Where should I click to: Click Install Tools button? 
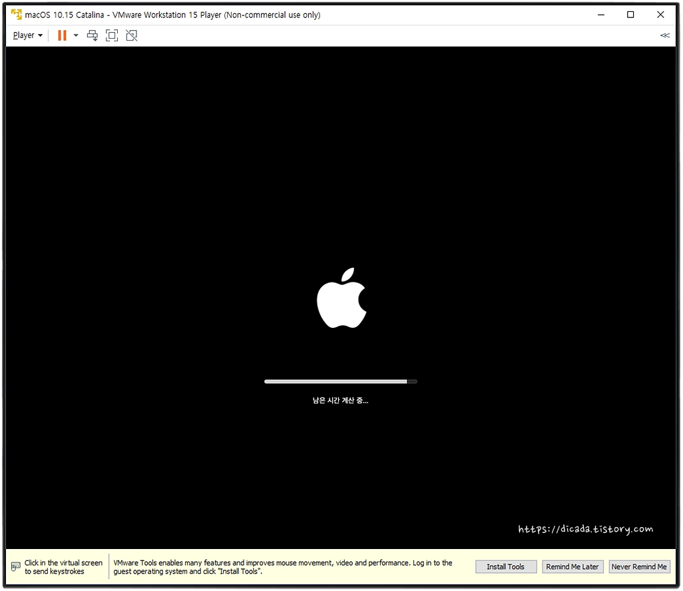pos(506,566)
